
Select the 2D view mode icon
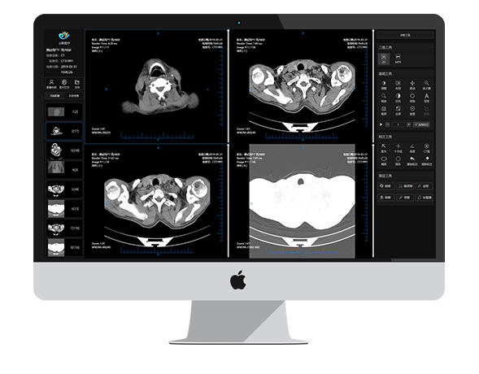tap(384, 59)
